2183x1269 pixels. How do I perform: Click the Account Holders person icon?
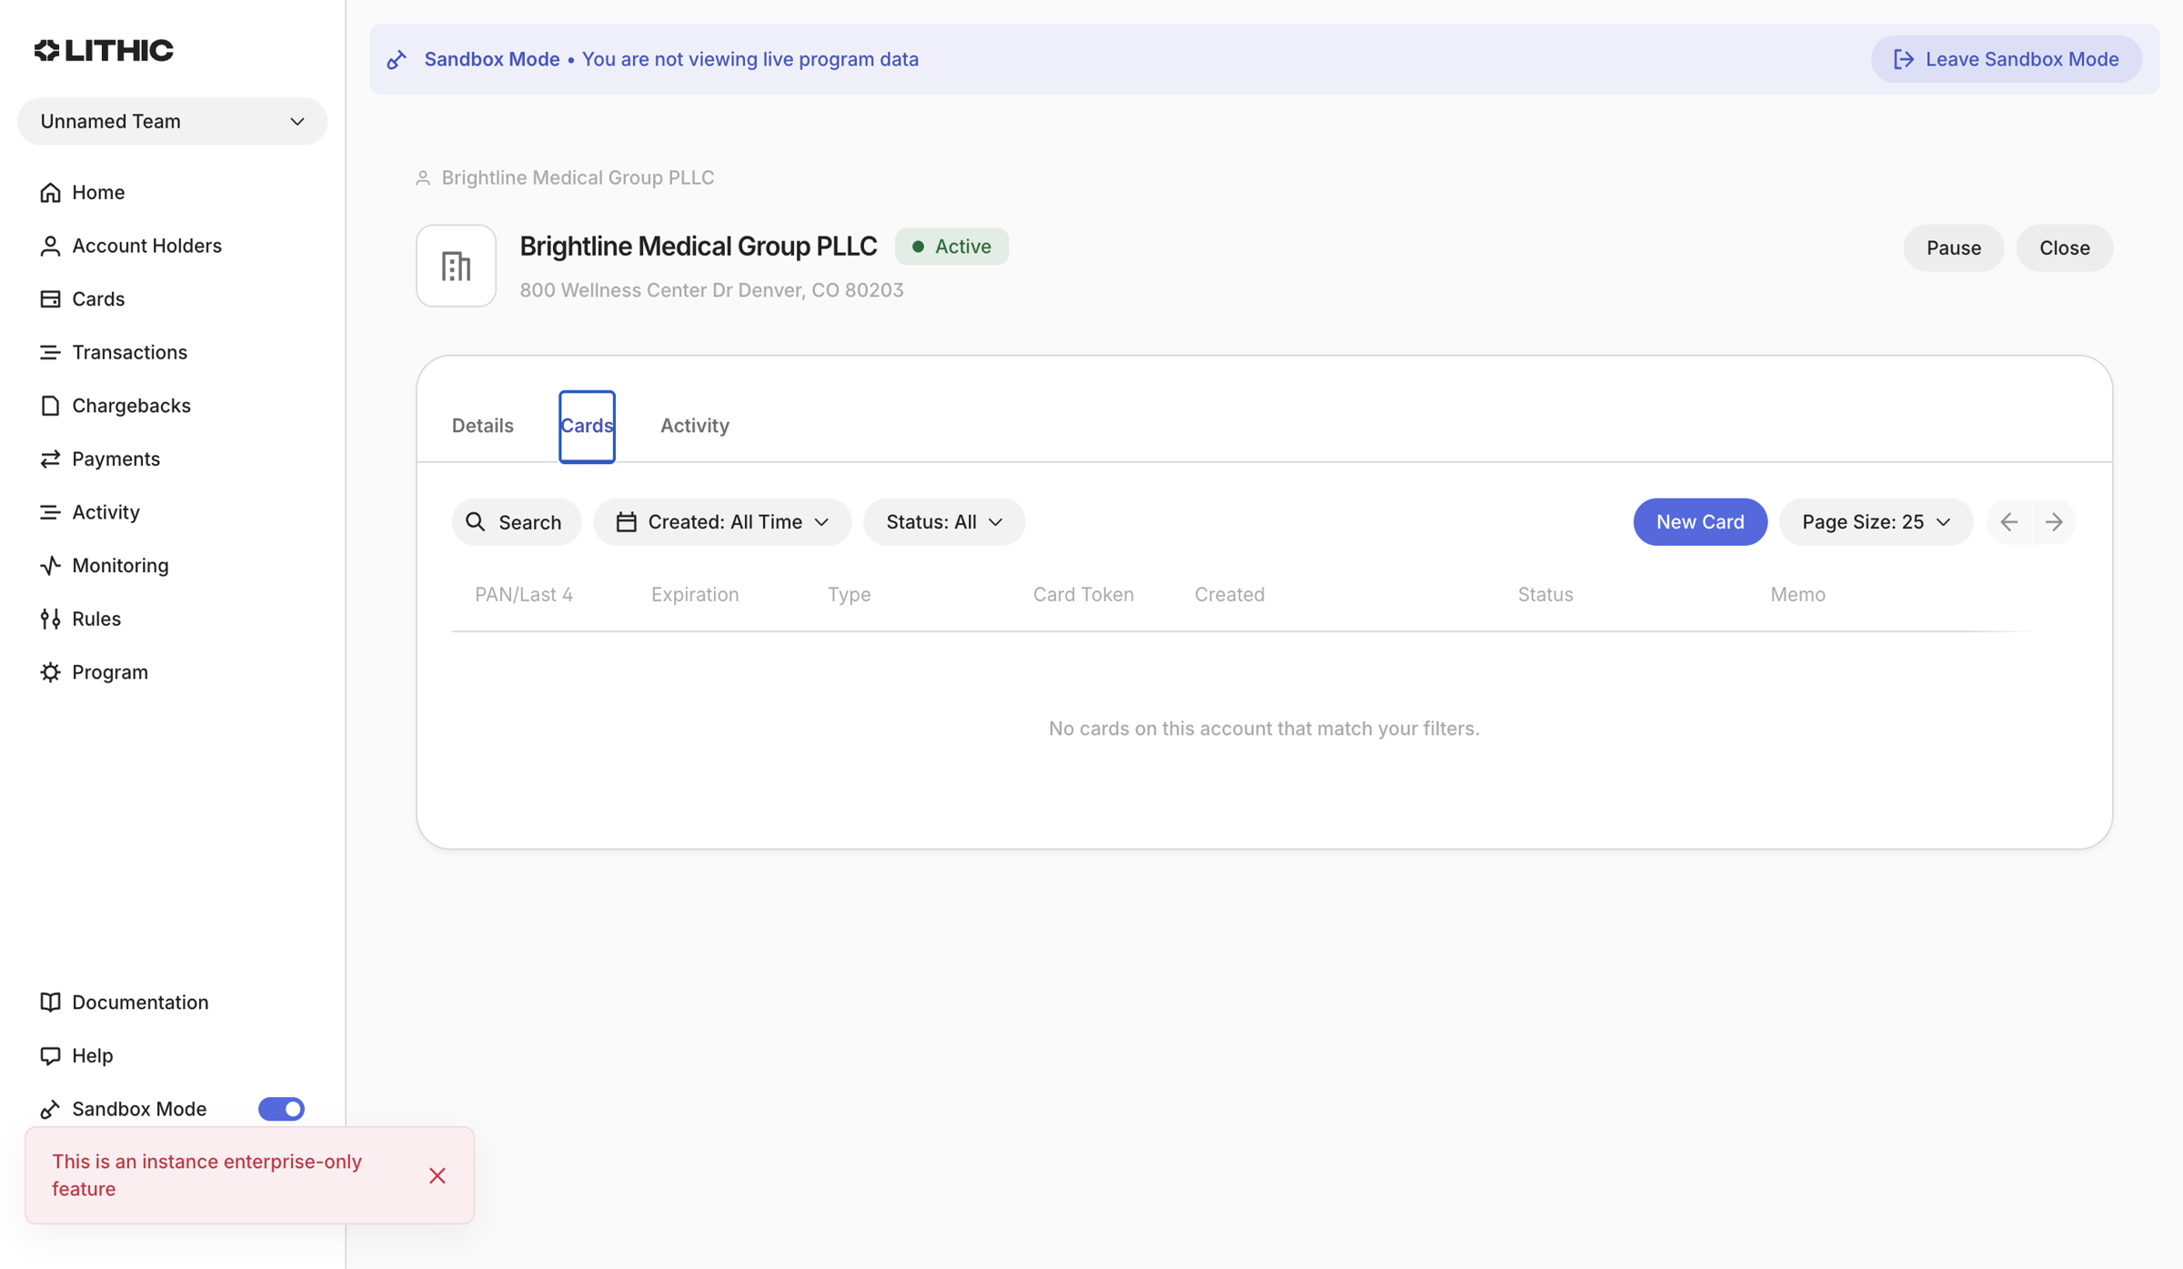pos(50,246)
